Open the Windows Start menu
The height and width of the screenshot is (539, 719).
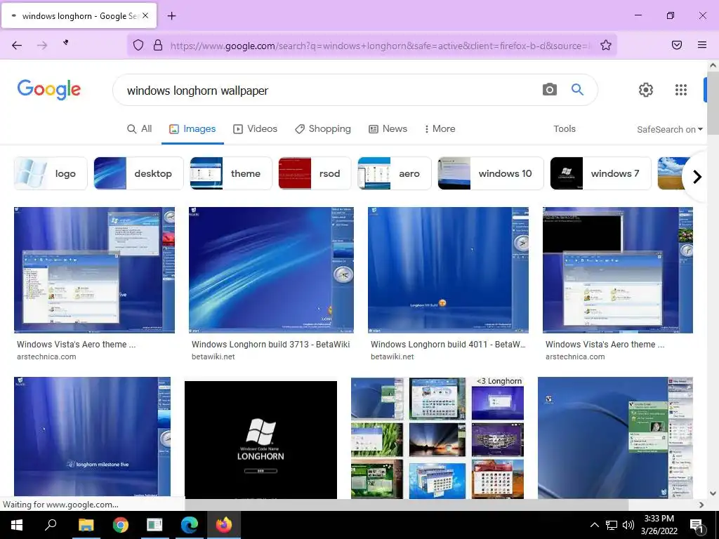pyautogui.click(x=17, y=525)
